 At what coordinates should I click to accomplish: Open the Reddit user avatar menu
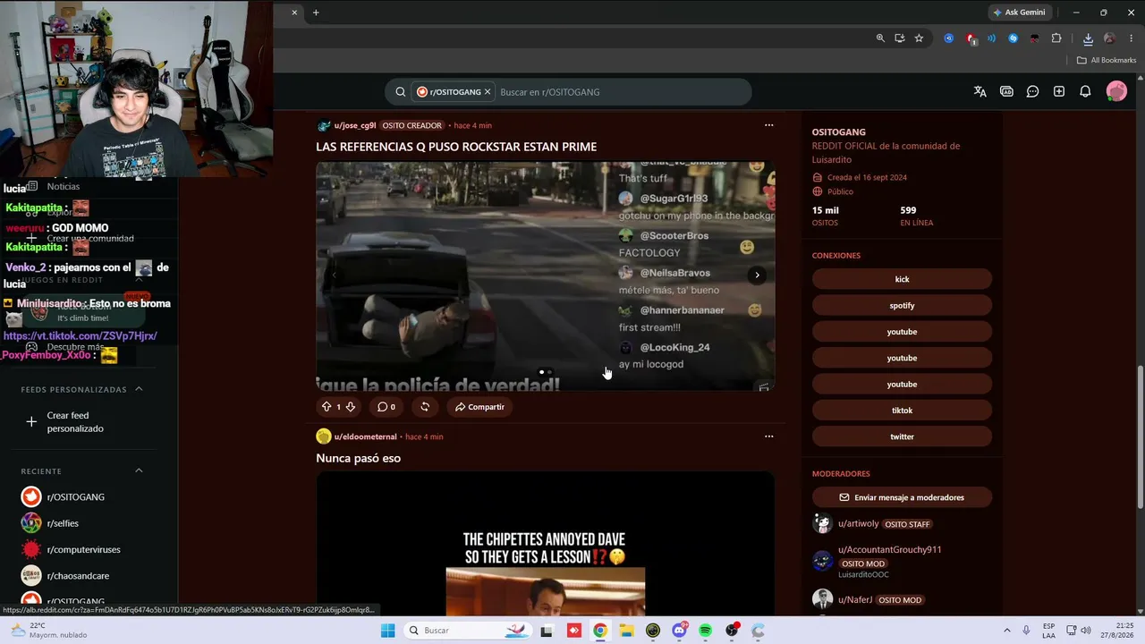pyautogui.click(x=1116, y=91)
